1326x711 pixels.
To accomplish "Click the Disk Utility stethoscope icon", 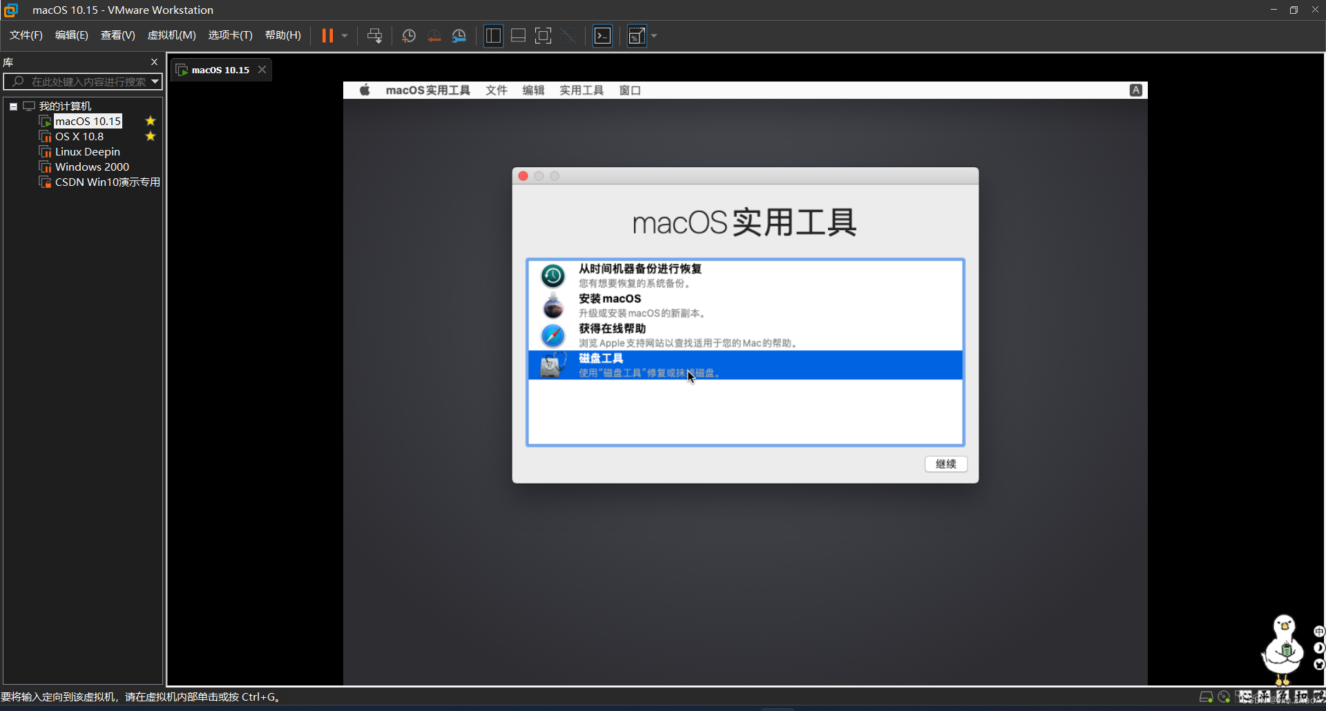I will coord(552,365).
